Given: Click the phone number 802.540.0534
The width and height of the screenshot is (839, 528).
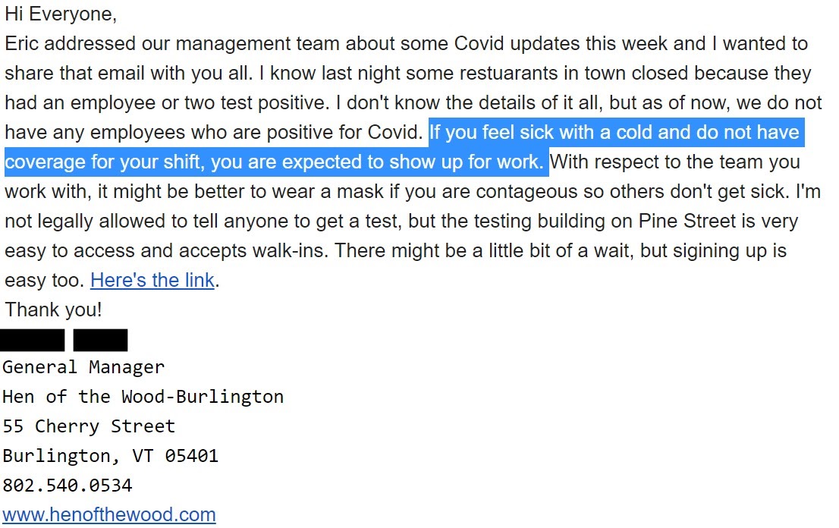Looking at the screenshot, I should point(68,486).
